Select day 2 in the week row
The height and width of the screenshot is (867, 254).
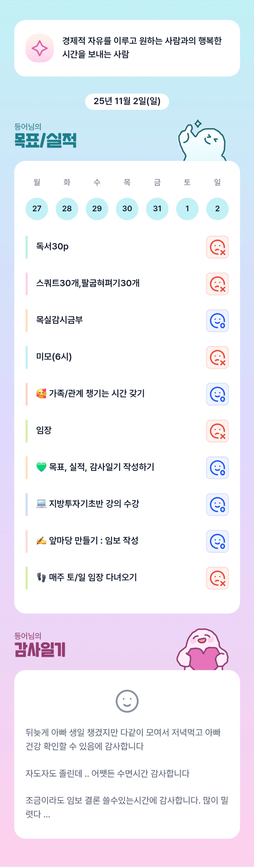click(x=217, y=209)
